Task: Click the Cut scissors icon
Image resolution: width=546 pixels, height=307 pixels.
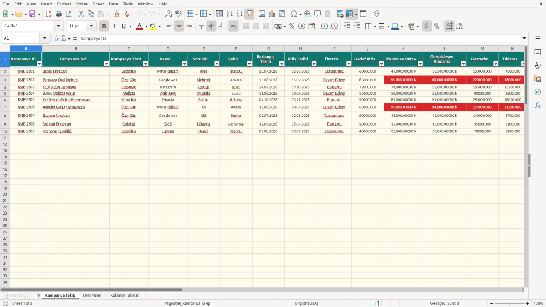Action: [x=81, y=14]
